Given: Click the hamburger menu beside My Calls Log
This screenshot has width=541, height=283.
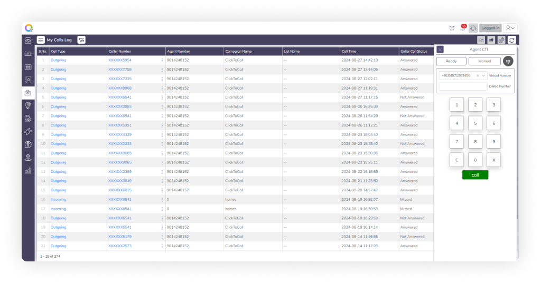Looking at the screenshot, I should click(41, 40).
